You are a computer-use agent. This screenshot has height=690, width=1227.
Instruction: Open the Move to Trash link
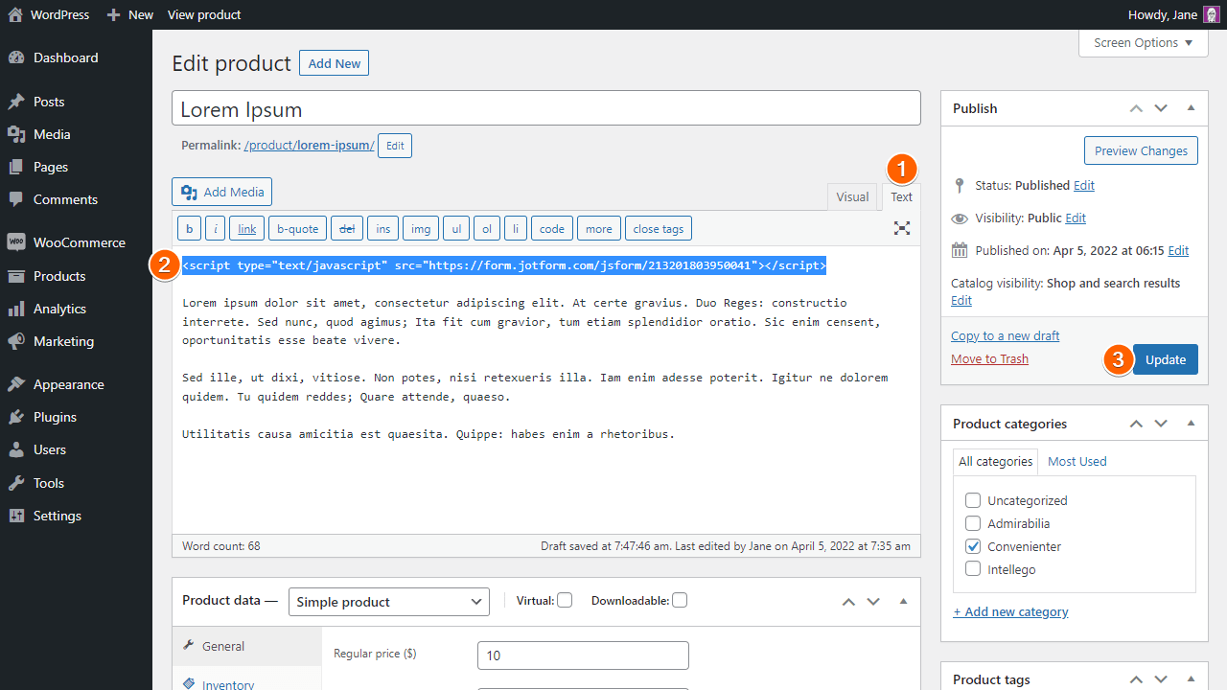click(989, 358)
